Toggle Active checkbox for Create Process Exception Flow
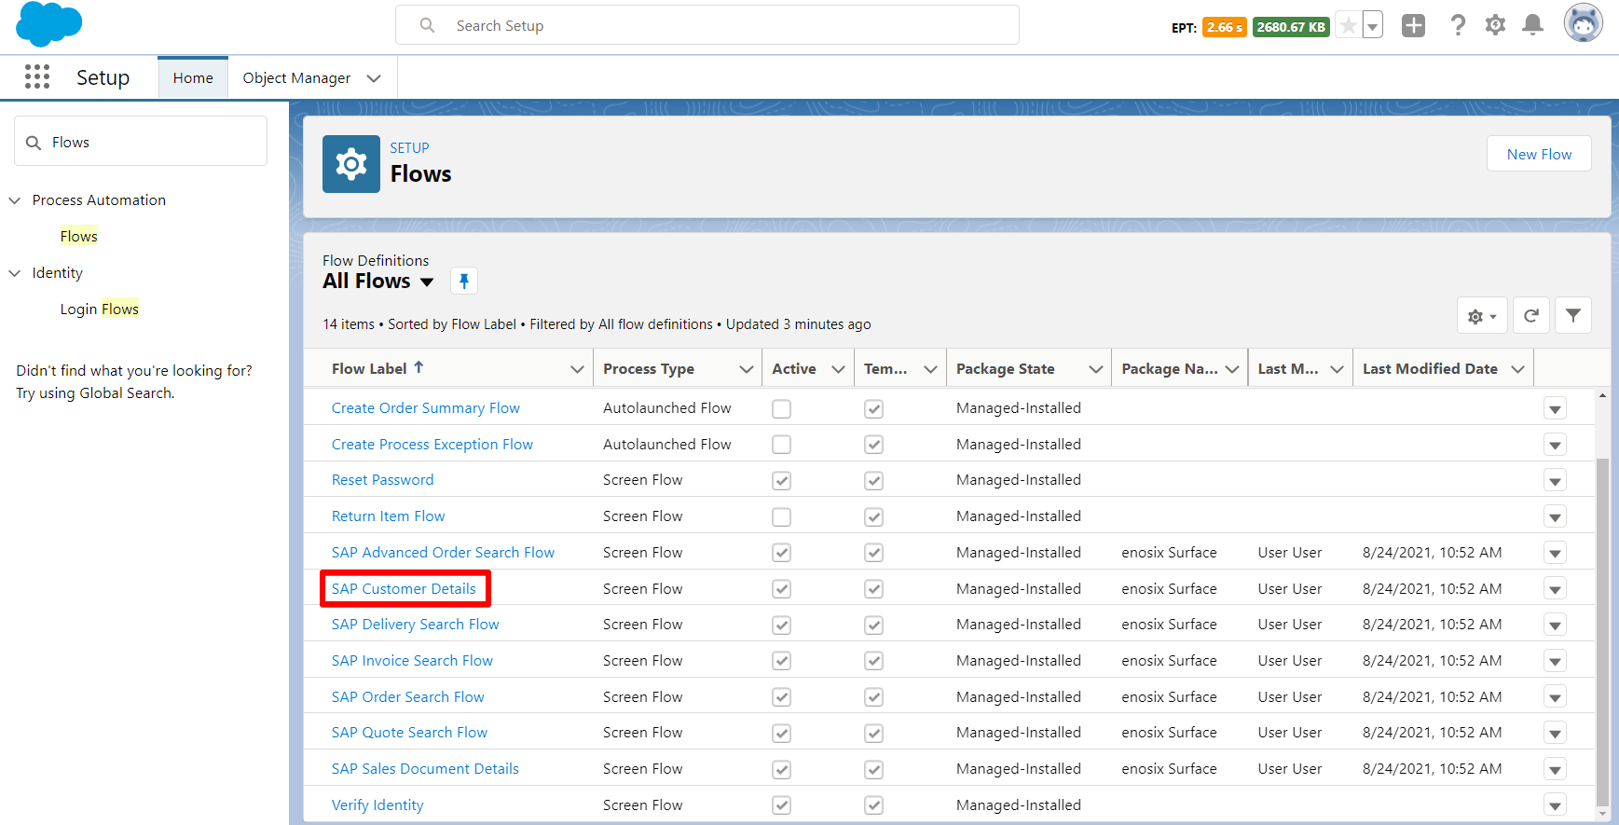The image size is (1619, 825). click(x=781, y=445)
